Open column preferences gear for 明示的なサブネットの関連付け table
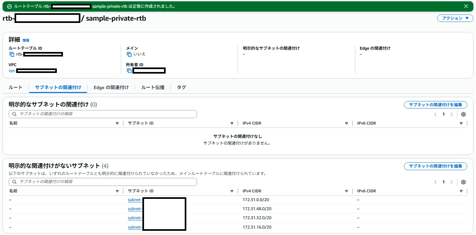The image size is (476, 235). coord(463,114)
